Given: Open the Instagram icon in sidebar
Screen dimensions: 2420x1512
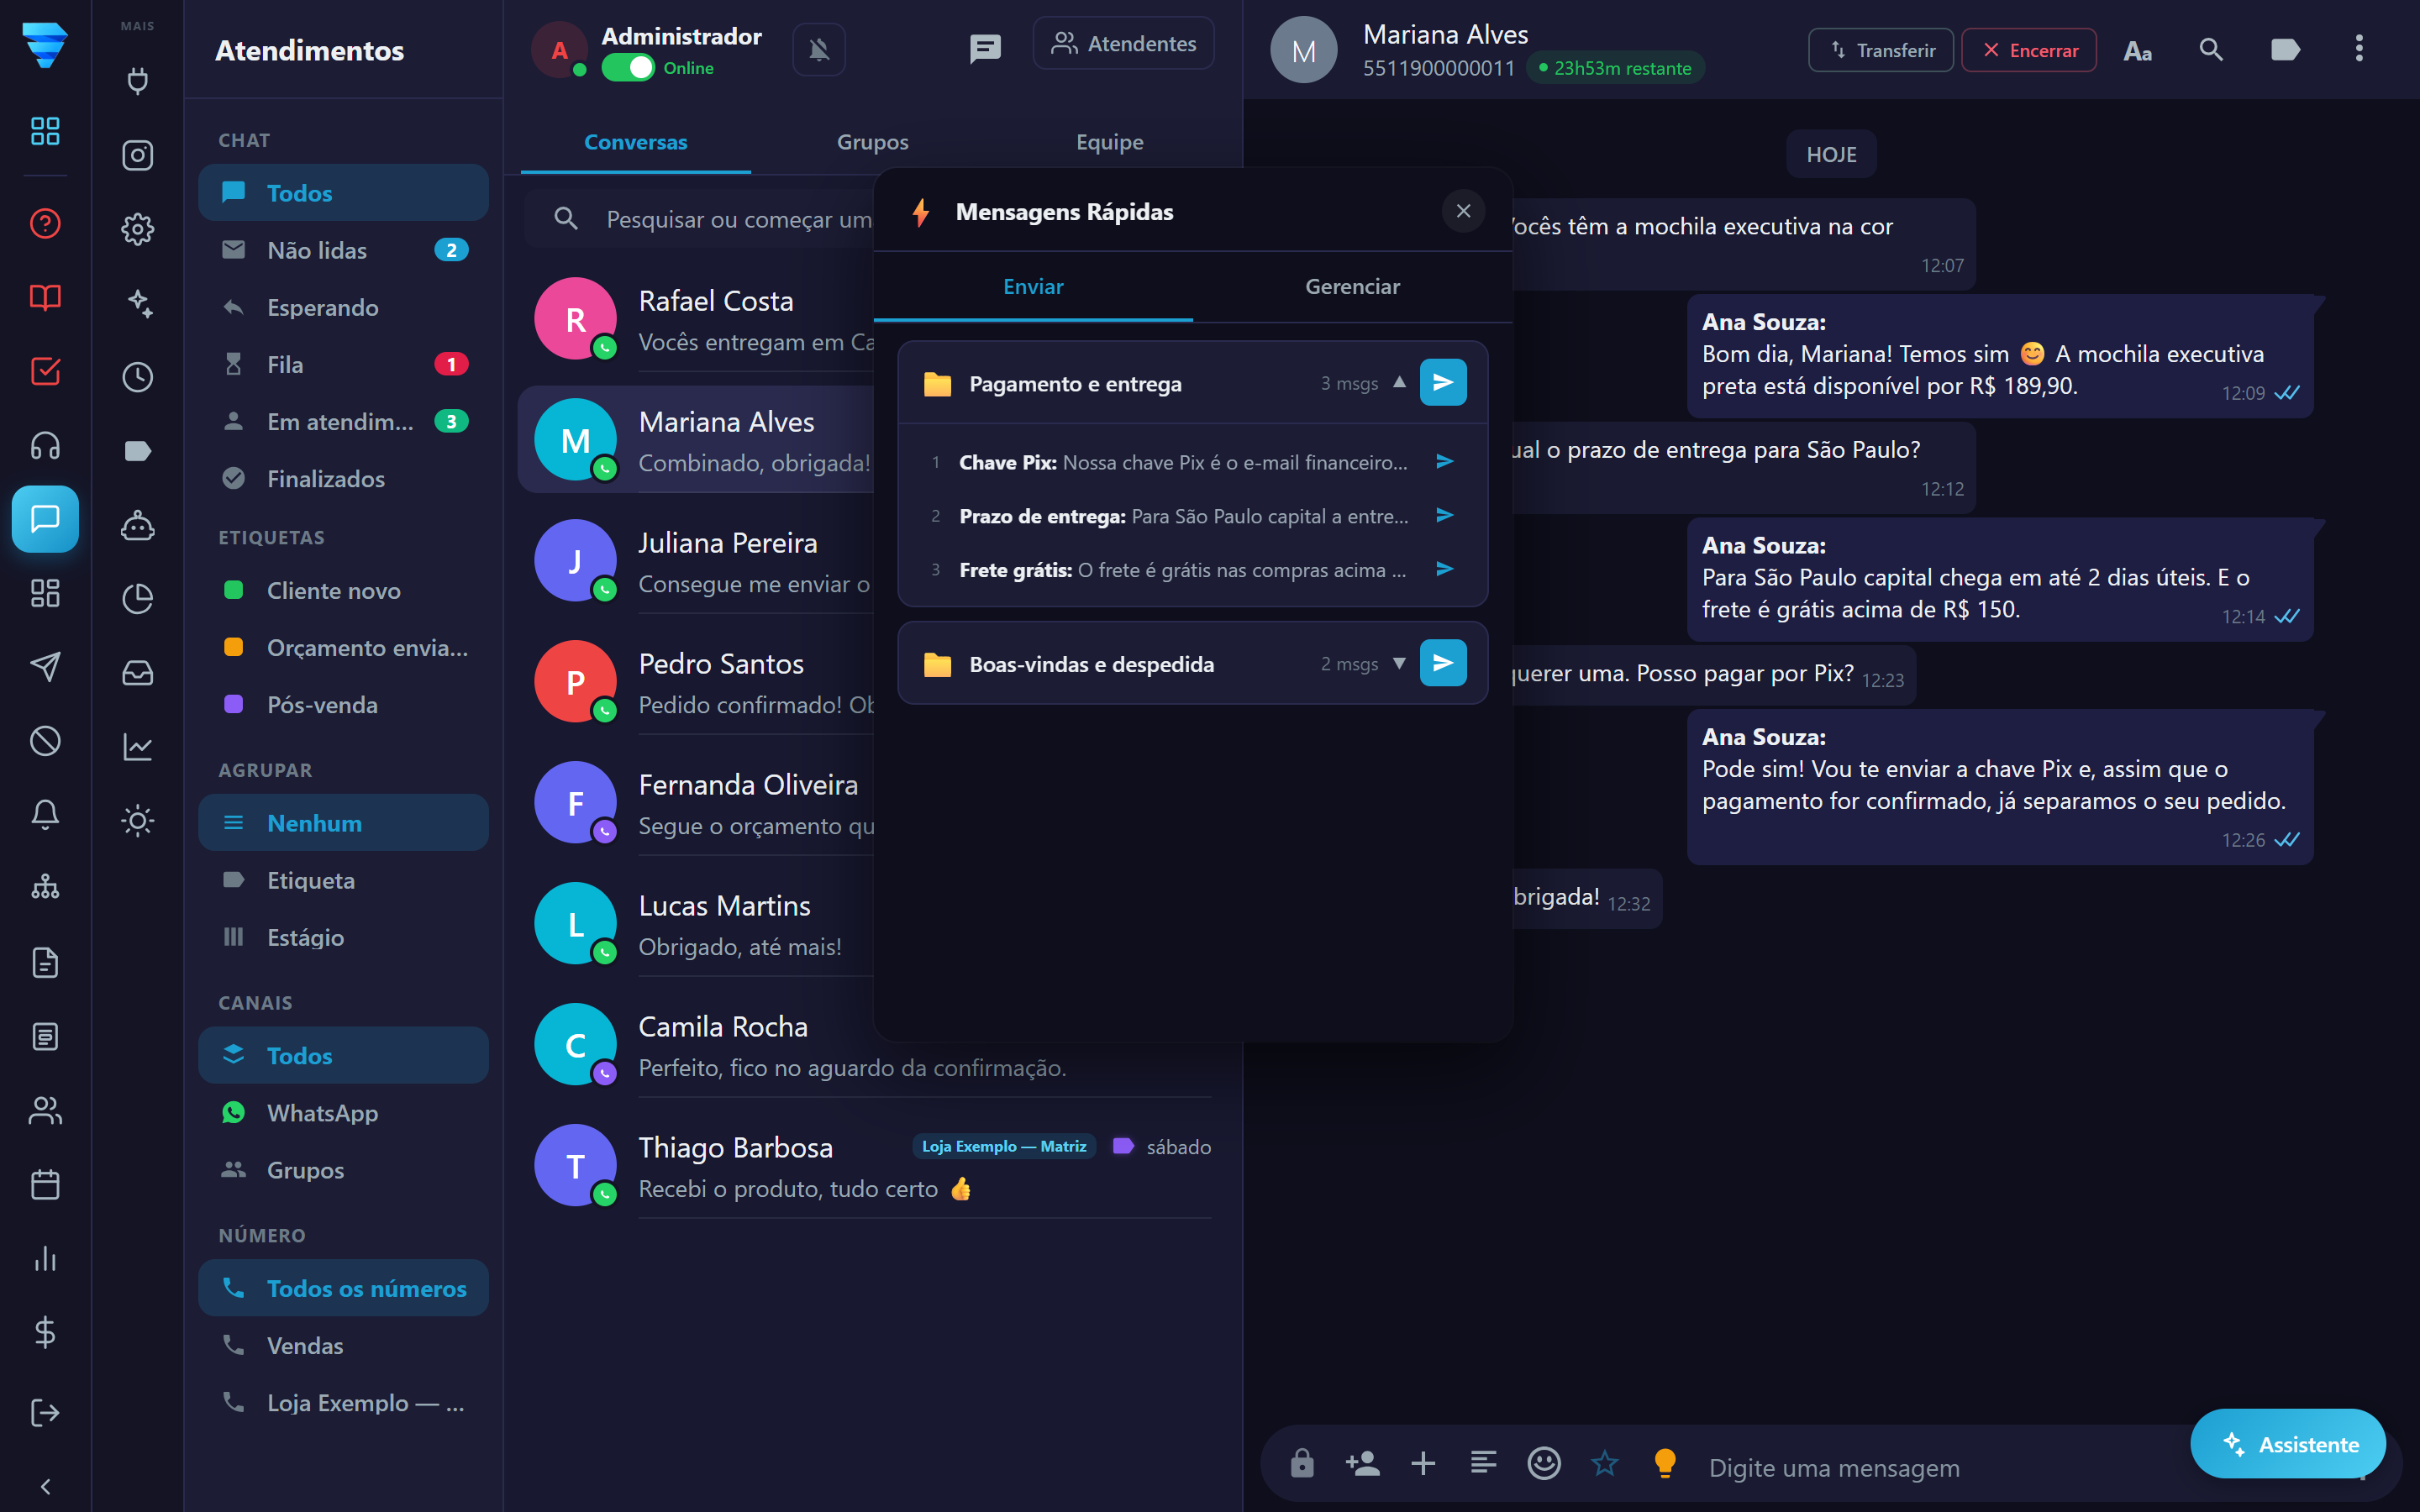Looking at the screenshot, I should click(x=137, y=155).
